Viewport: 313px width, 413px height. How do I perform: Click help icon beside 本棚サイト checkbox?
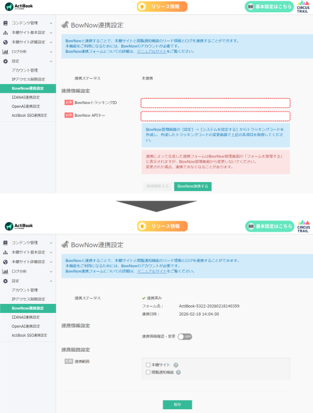(176, 365)
